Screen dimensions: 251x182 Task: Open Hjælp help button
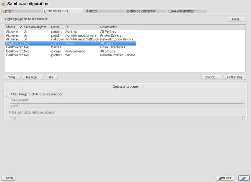click(x=8, y=178)
